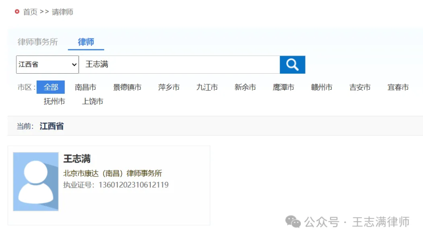This screenshot has width=423, height=239.
Task: Expand the province selector arrow
Action: [x=75, y=65]
